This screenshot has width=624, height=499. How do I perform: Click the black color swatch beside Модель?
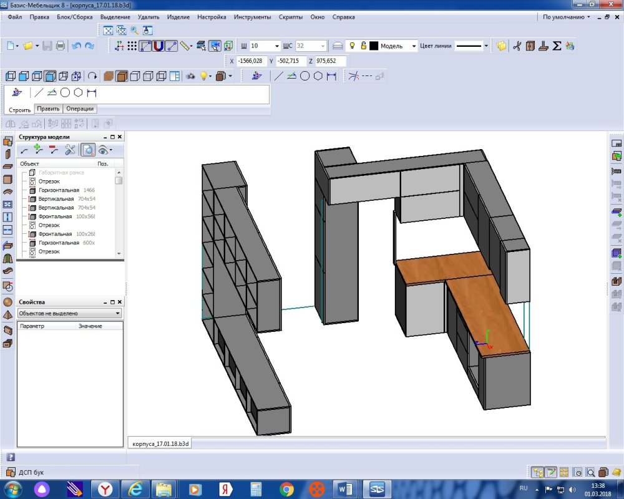click(374, 46)
